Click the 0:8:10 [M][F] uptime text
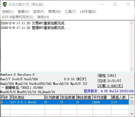 (75, 79)
